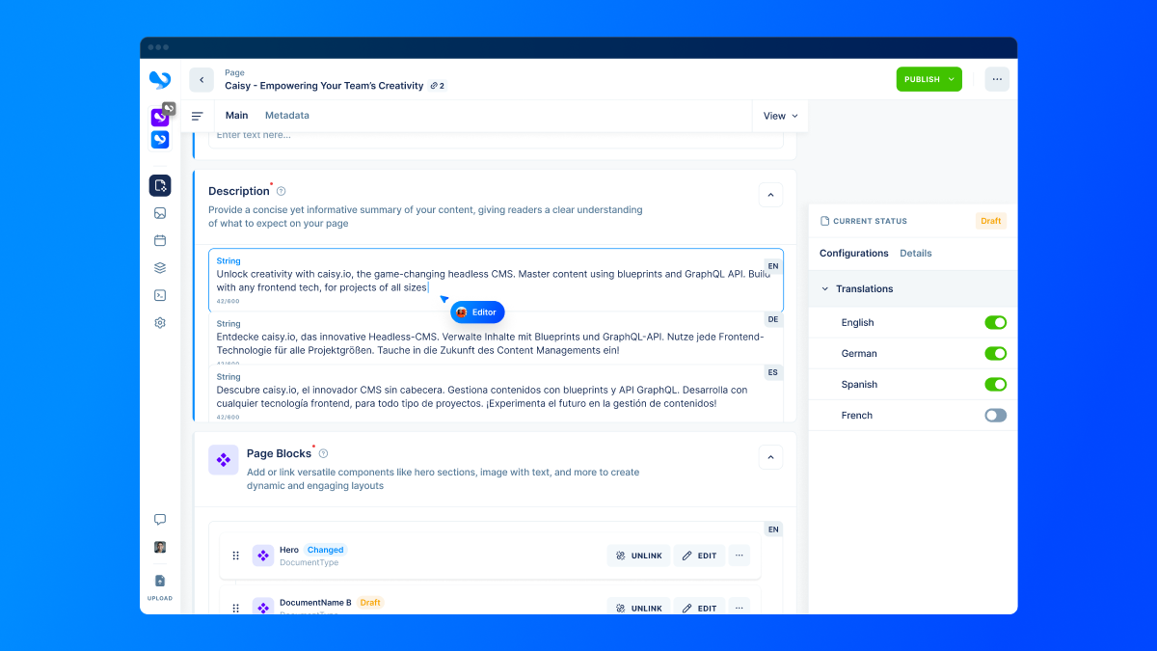Click the caisy logo at the top left
Screen dimensions: 1157x651
(159, 79)
